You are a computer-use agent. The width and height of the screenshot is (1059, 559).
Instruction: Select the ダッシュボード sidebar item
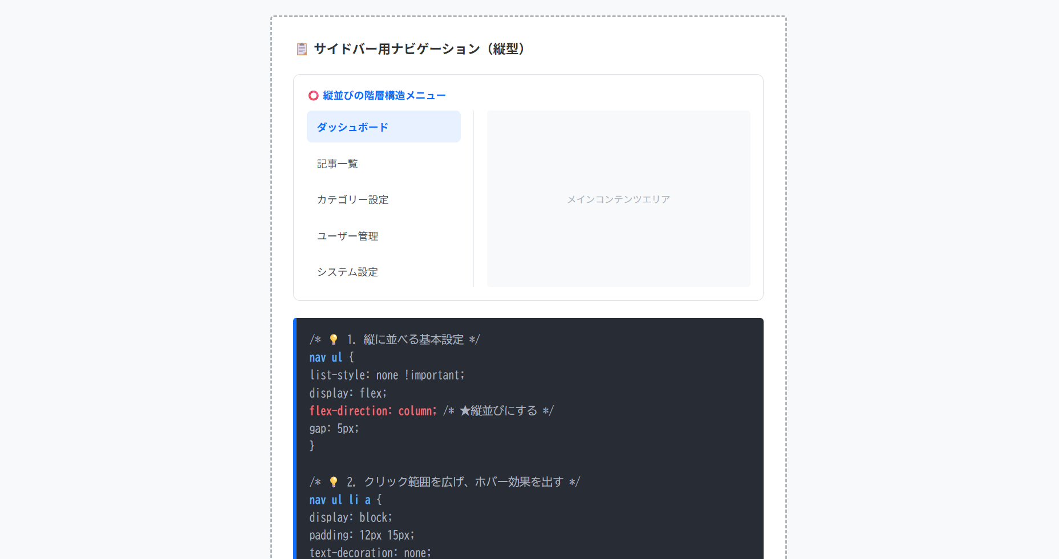click(x=352, y=127)
